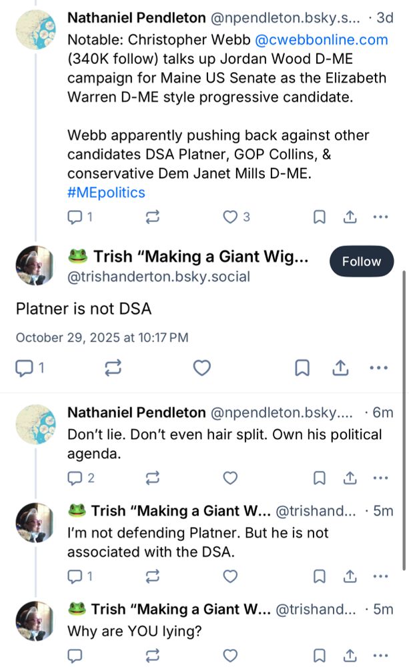Open more options on "Why are YOU lying?" reply
Image resolution: width=409 pixels, height=667 pixels.
pyautogui.click(x=380, y=654)
